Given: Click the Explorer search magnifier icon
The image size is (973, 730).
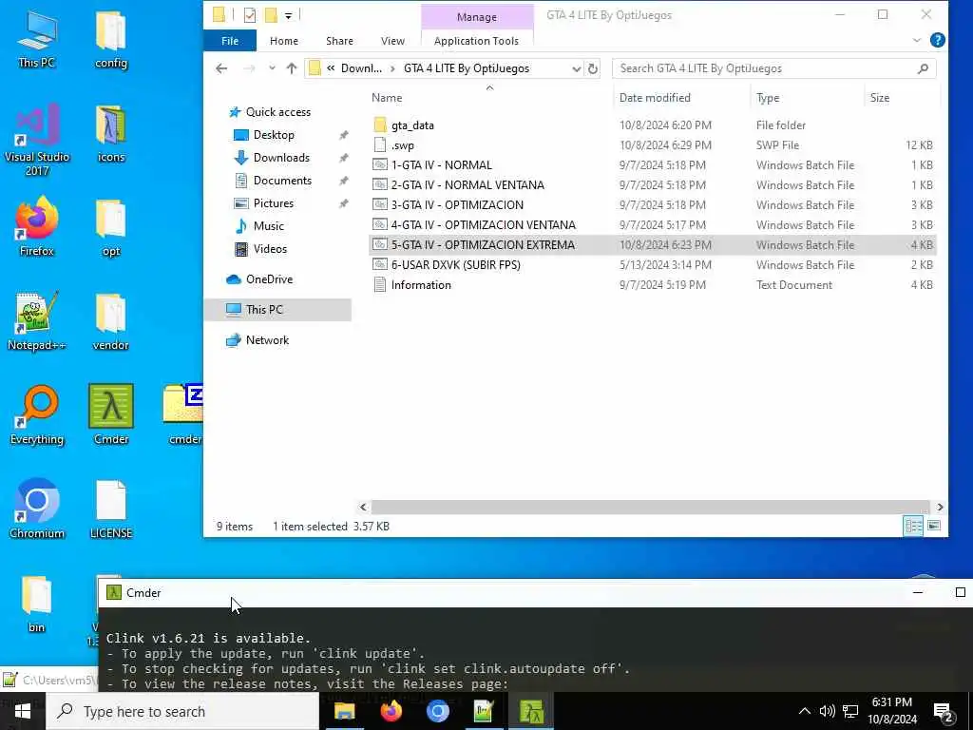Looking at the screenshot, I should click(923, 68).
